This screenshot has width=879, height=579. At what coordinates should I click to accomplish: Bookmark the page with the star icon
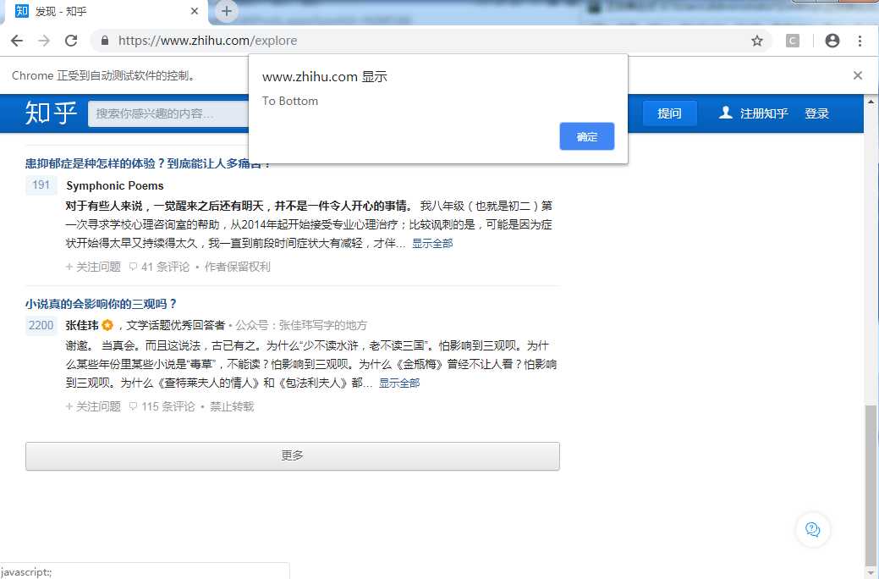[x=757, y=40]
